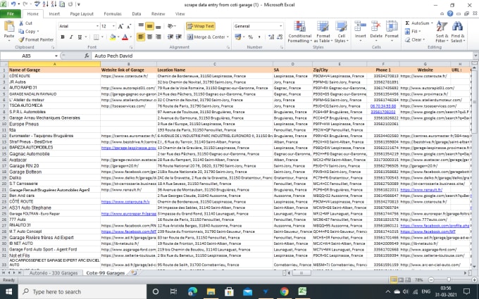Viewport: 479px width, 299px height.
Task: Activate the Format Painter brush
Action: [x=21, y=39]
